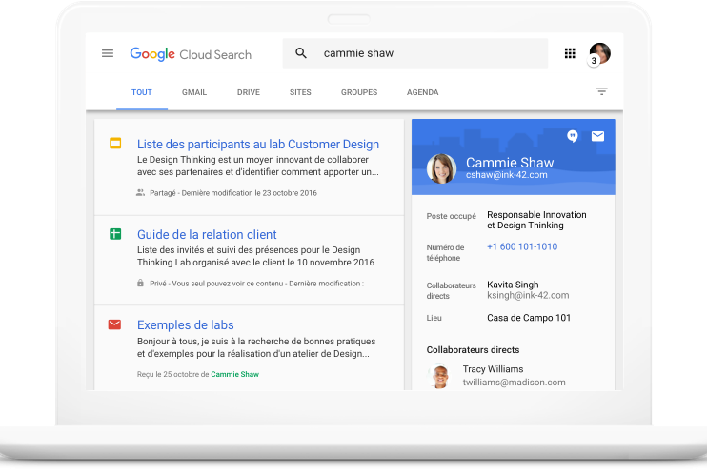Viewport: 707px width, 471px height.
Task: Call the phone number +1 600 101-1010
Action: pos(522,247)
